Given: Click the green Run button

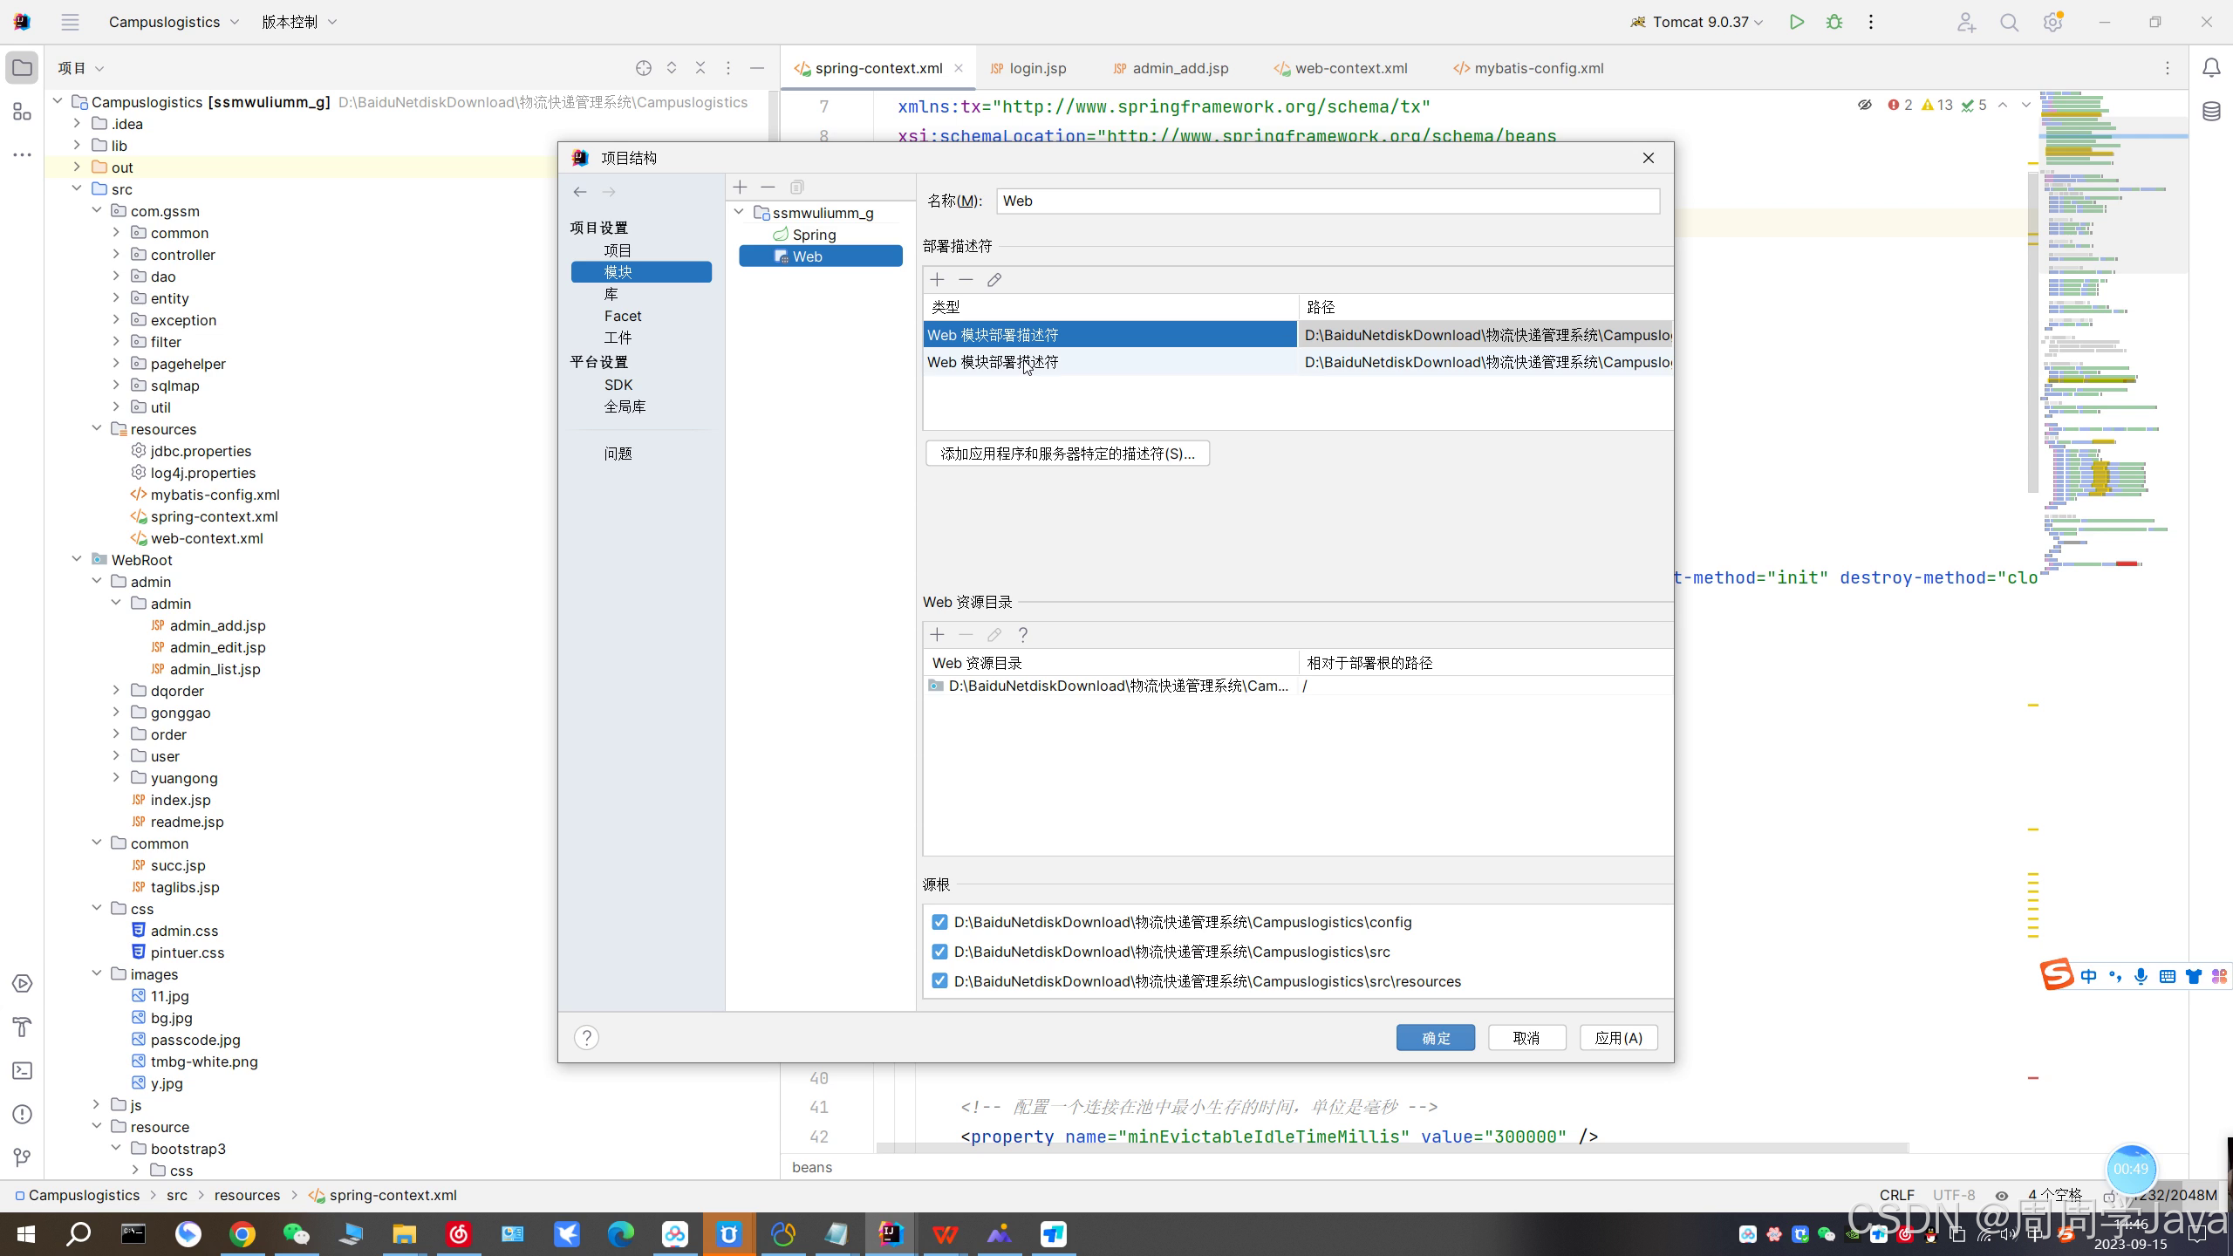Looking at the screenshot, I should coord(1796,22).
